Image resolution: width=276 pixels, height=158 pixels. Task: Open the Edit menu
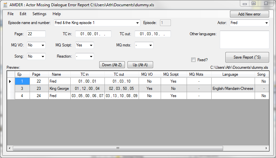pyautogui.click(x=23, y=14)
